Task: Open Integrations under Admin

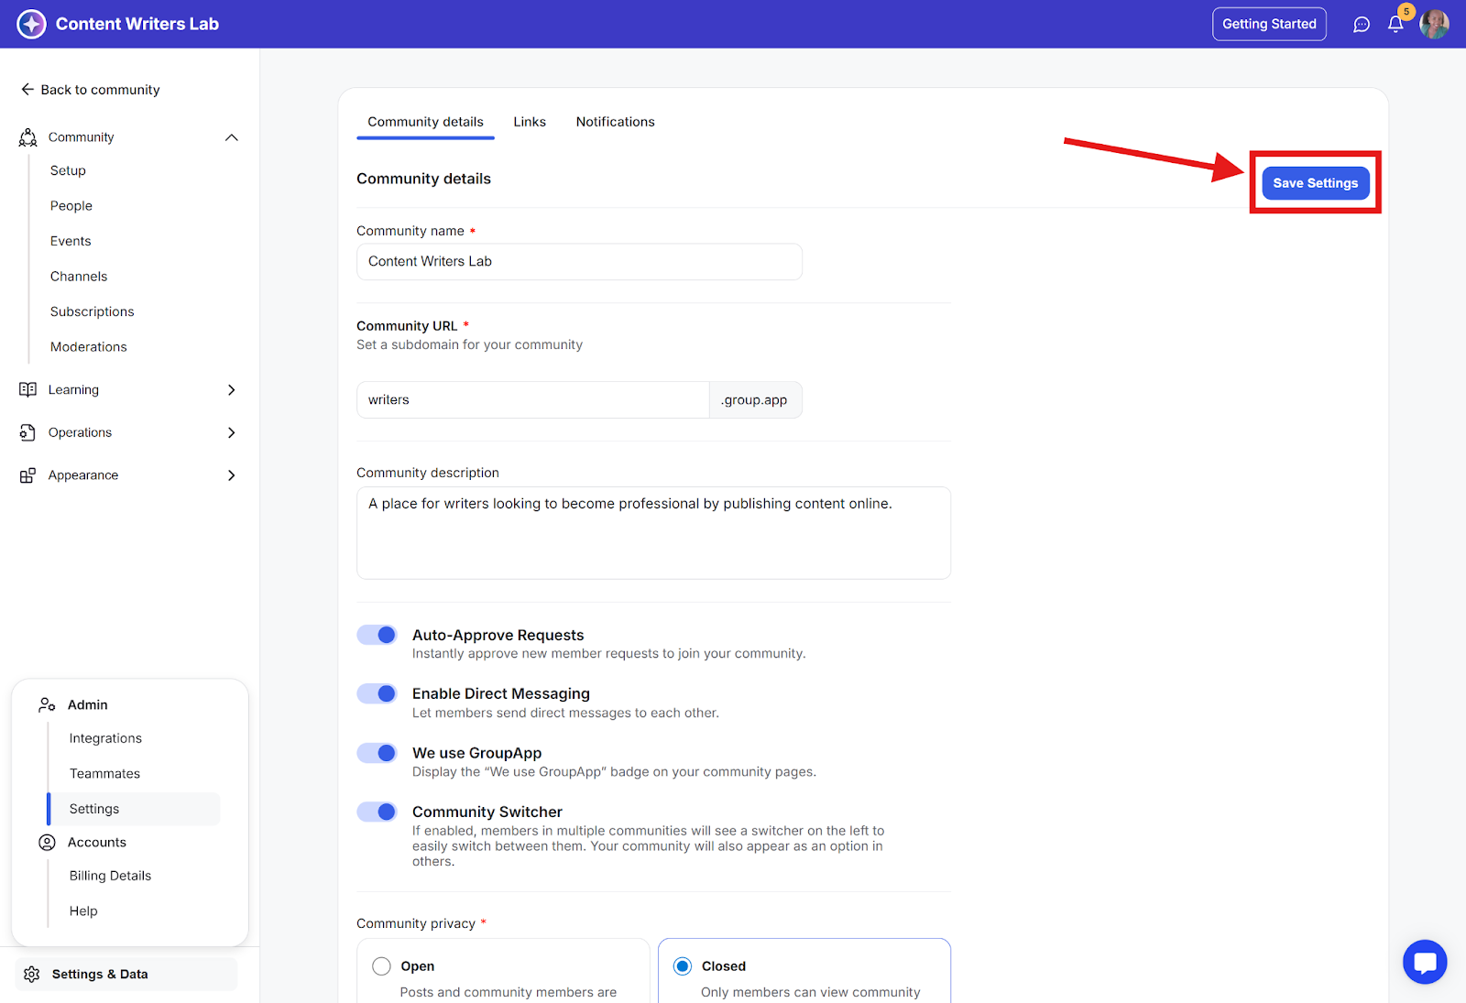Action: [105, 738]
